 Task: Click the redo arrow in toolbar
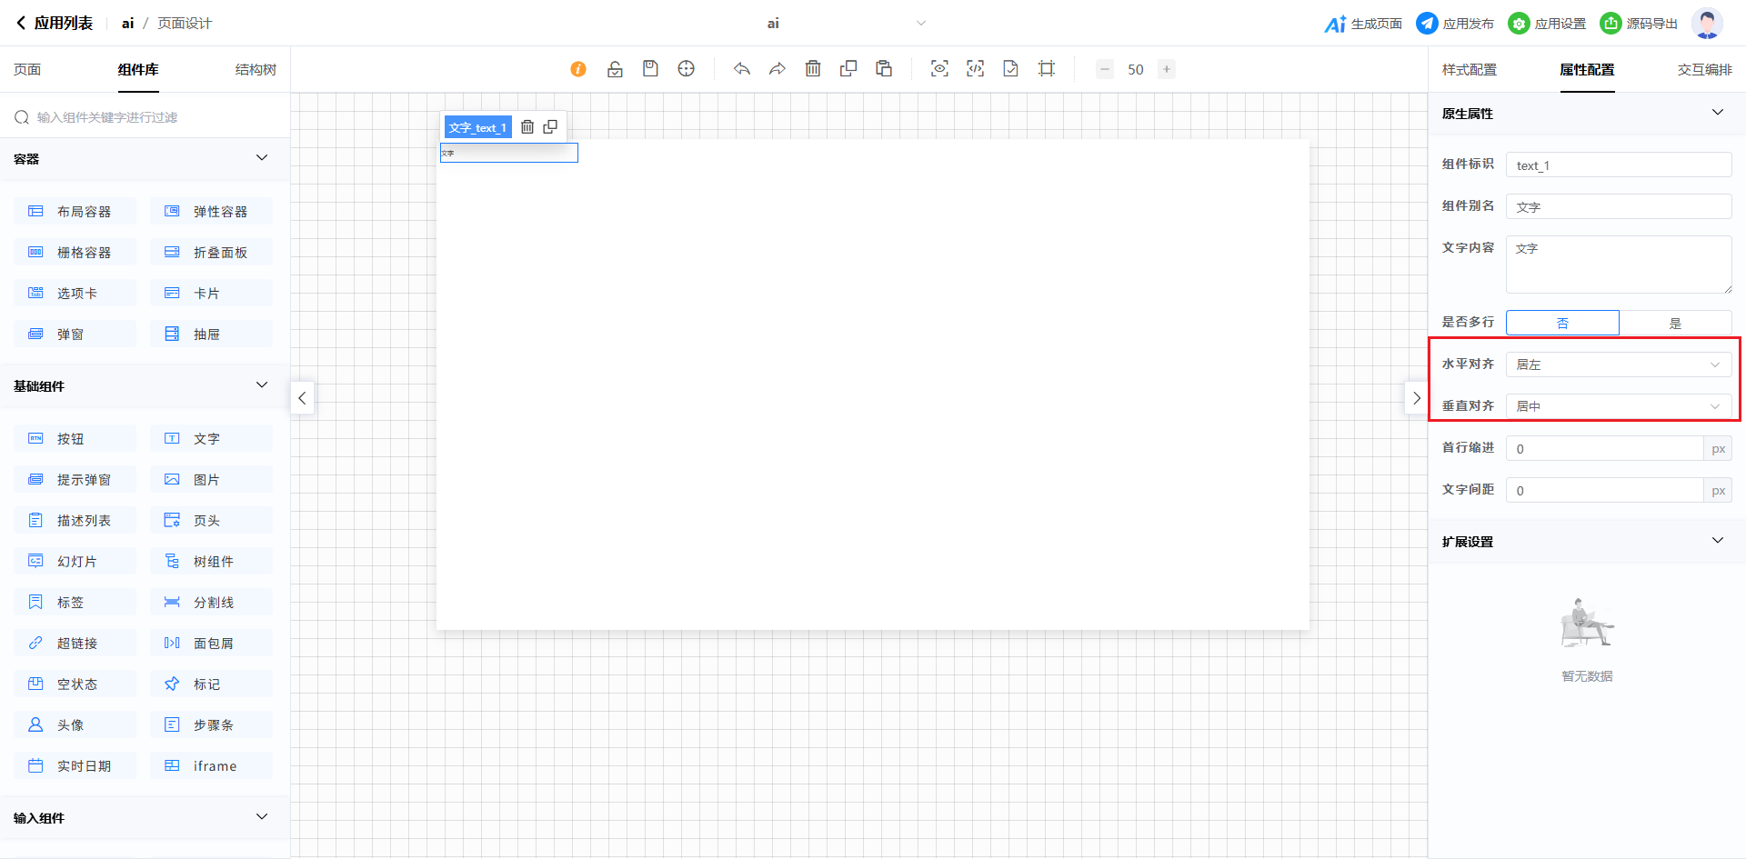click(x=778, y=69)
